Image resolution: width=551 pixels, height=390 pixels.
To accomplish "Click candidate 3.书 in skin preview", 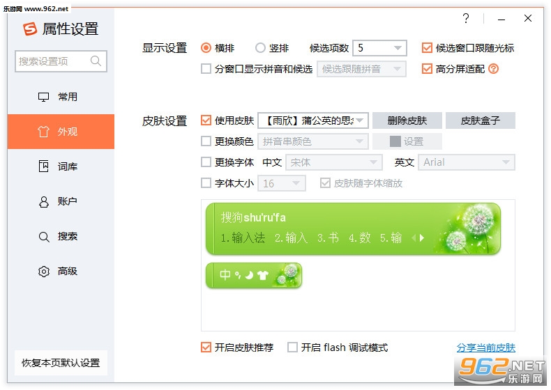I will 328,237.
